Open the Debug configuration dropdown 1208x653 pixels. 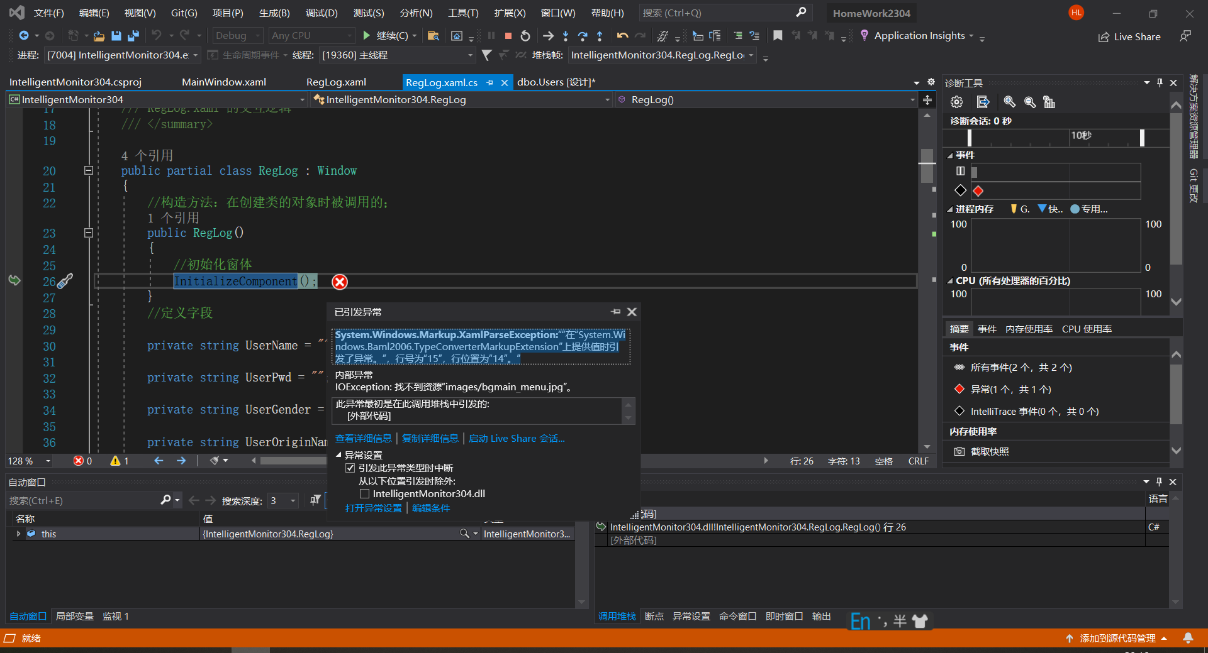point(237,36)
